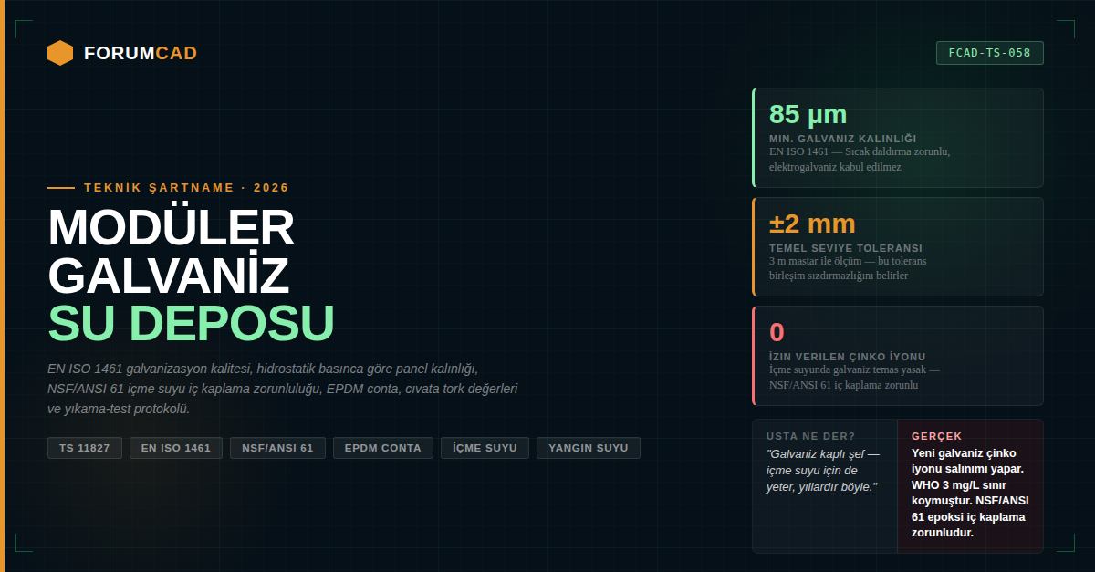Click the 'USTA NE DER?' label
This screenshot has height=572, width=1095.
[x=811, y=436]
